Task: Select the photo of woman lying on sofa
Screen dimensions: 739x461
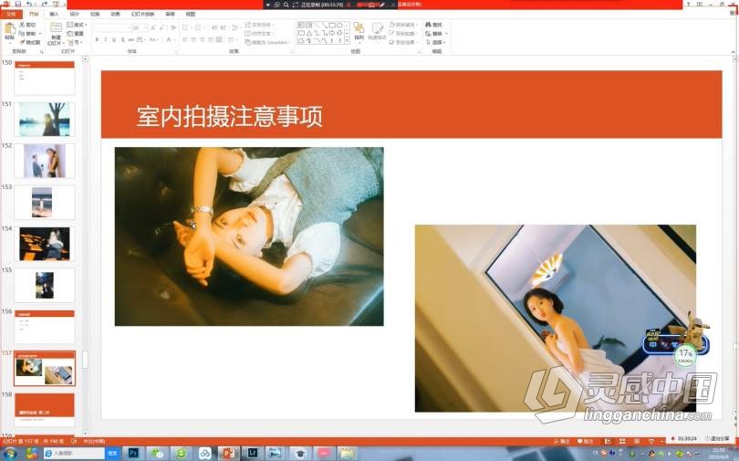Action: click(249, 236)
